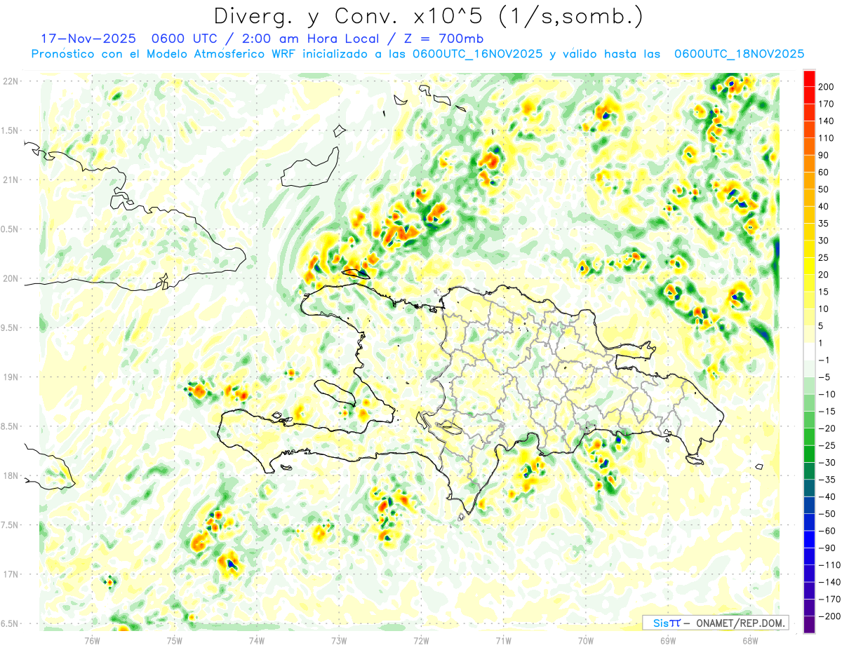This screenshot has height=650, width=842.
Task: Click the 7.5N latitude label
Action: [x=10, y=525]
